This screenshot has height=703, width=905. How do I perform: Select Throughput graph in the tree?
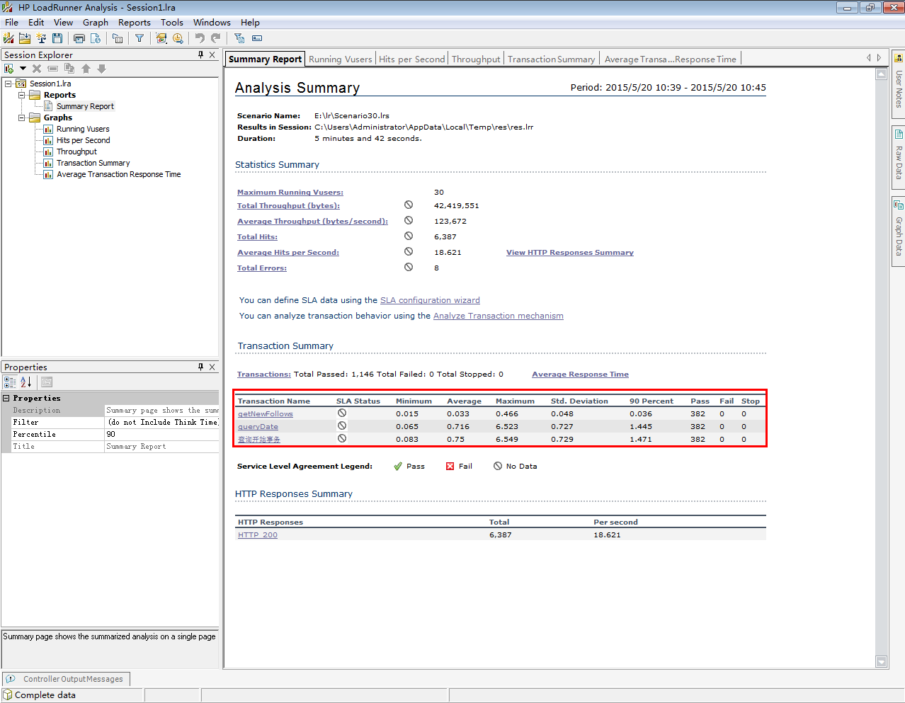(76, 152)
